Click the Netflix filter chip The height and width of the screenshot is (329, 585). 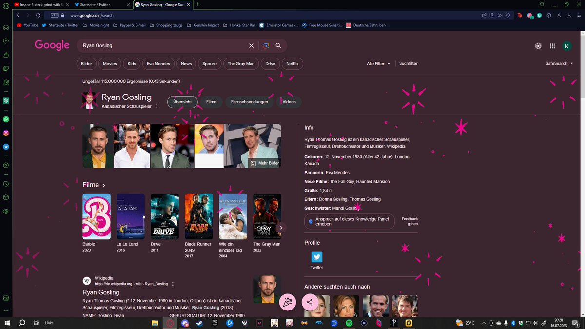292,64
